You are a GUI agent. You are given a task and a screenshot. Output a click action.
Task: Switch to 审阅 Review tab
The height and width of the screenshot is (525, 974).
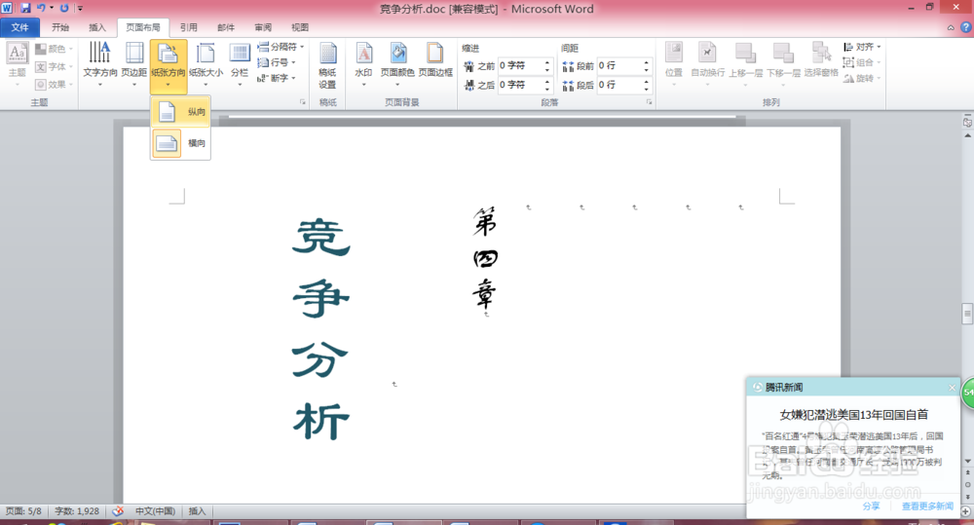263,27
